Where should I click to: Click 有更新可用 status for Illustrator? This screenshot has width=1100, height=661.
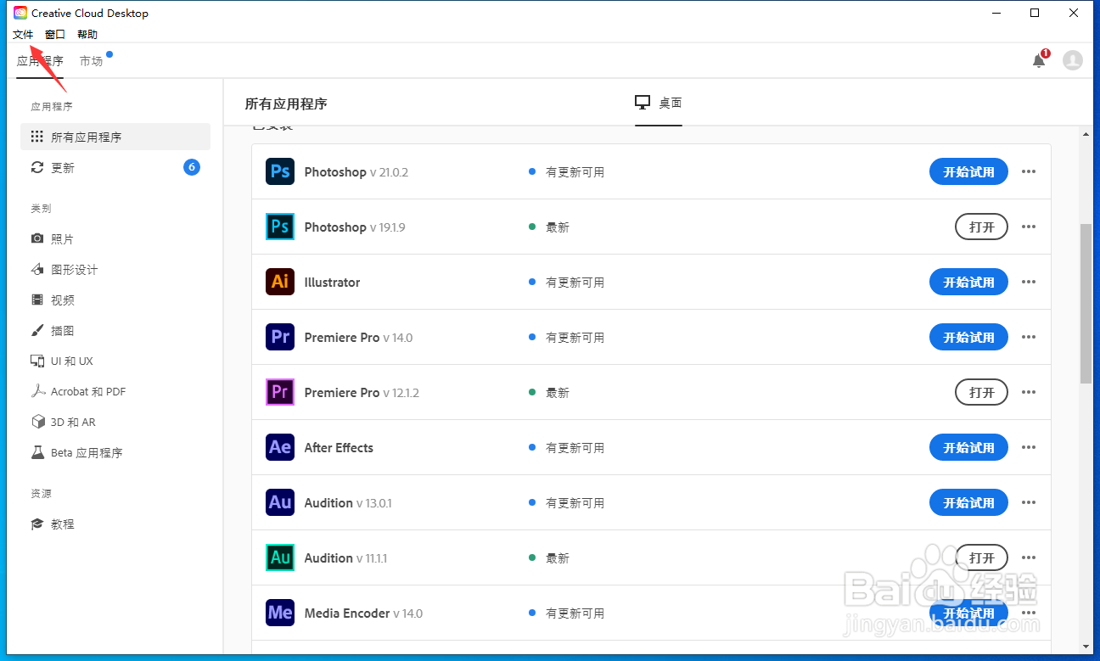tap(575, 283)
